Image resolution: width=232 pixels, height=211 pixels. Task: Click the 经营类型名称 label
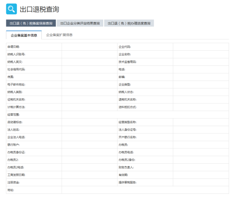point(127,122)
